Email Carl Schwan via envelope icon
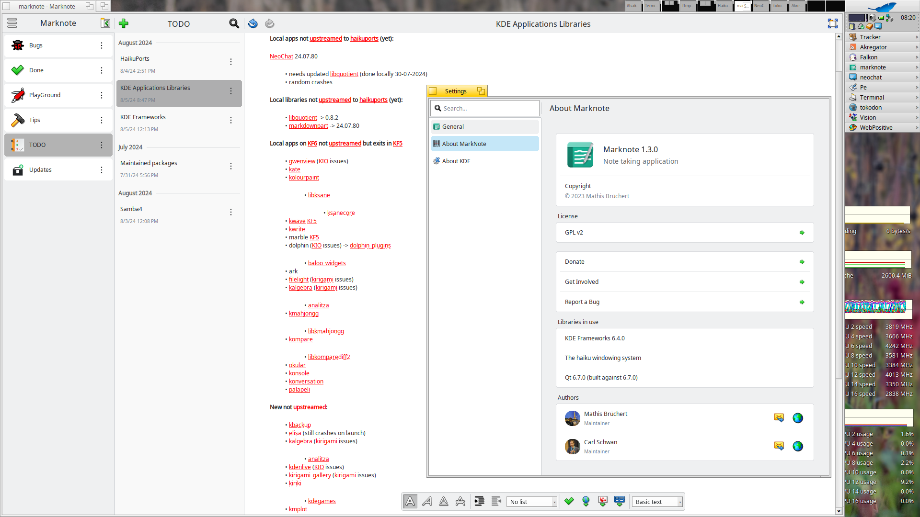Screen dimensions: 920x517 [x=779, y=446]
